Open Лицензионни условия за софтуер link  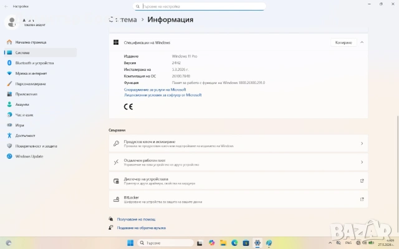pyautogui.click(x=163, y=95)
